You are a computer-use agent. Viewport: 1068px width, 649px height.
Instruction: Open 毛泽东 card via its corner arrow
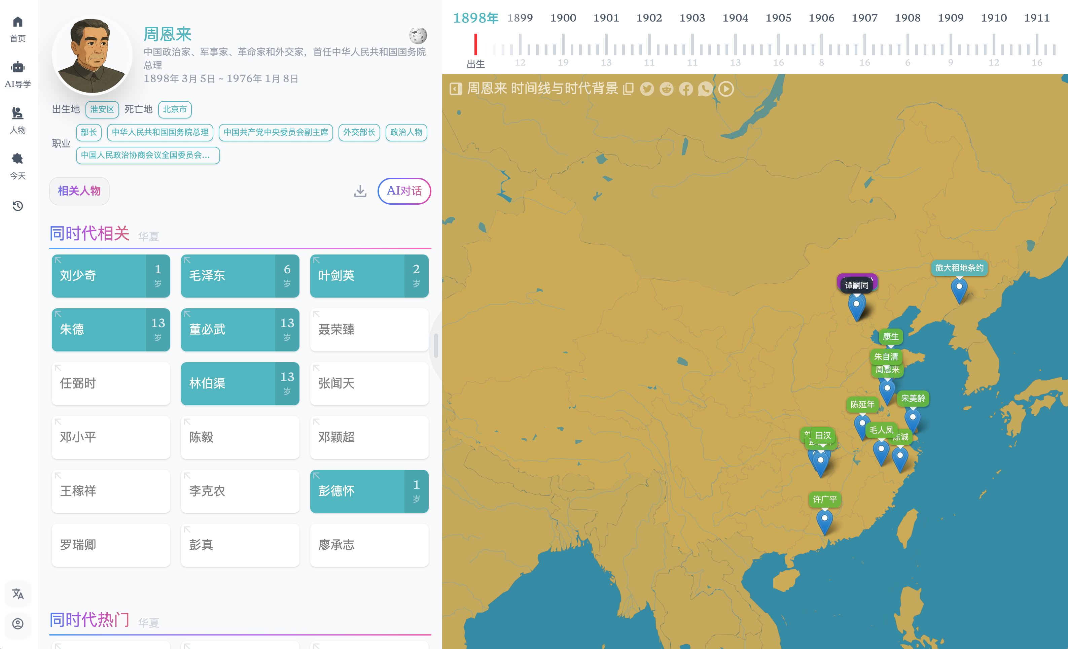coord(188,261)
